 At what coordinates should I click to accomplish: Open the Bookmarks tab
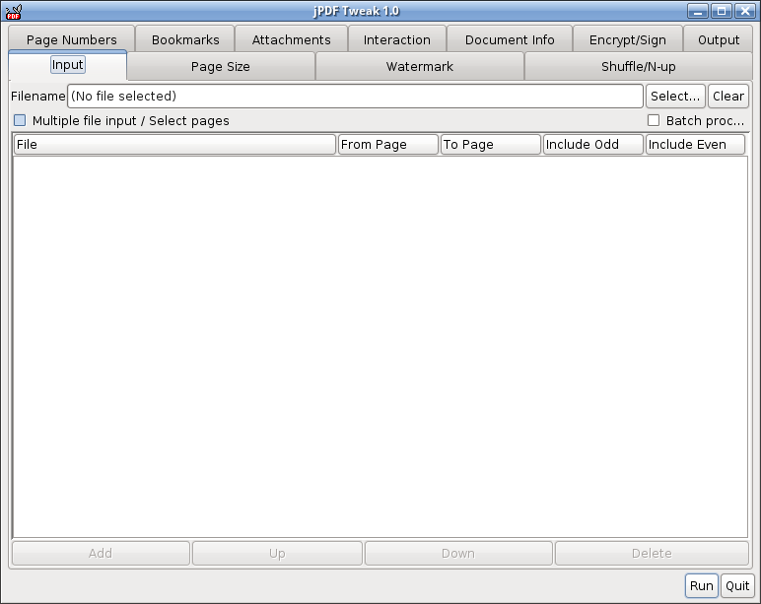coord(185,39)
